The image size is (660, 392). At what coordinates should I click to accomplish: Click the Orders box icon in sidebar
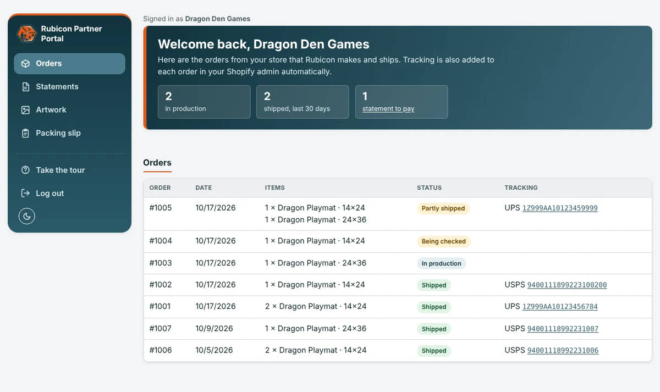25,63
